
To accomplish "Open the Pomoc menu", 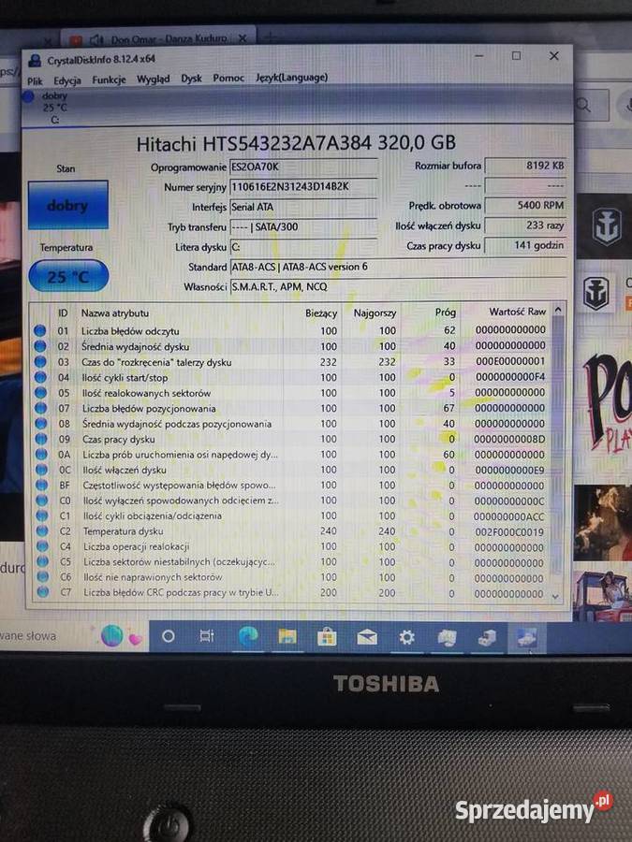I will click(228, 78).
